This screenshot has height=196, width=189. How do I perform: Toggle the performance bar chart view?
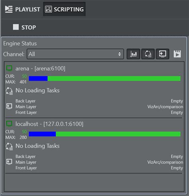pyautogui.click(x=133, y=54)
